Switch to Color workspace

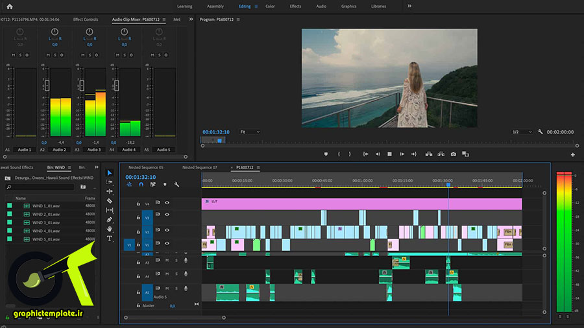click(x=270, y=6)
